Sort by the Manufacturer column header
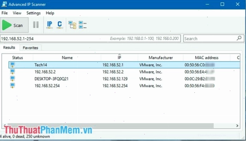This screenshot has height=141, width=246. (x=161, y=58)
